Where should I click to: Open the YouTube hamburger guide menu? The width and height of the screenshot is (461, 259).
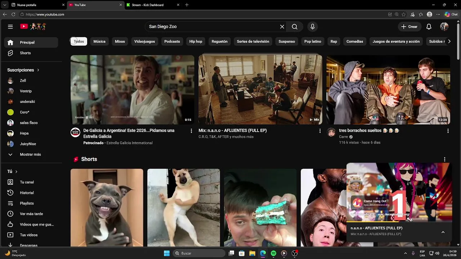click(10, 27)
